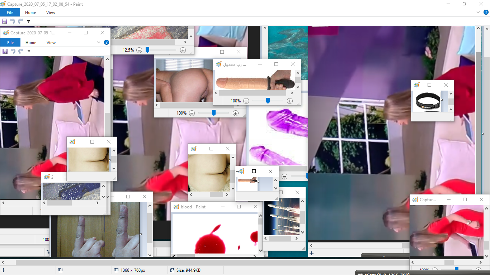Expand the ribbon using the top-right chevron
The height and width of the screenshot is (275, 490).
point(478,12)
